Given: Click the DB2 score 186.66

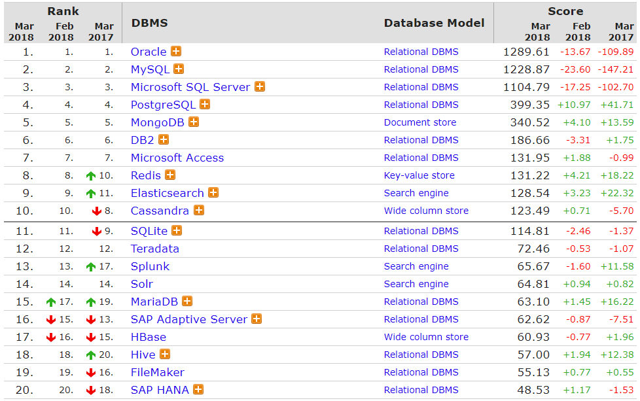Looking at the screenshot, I should point(530,140).
